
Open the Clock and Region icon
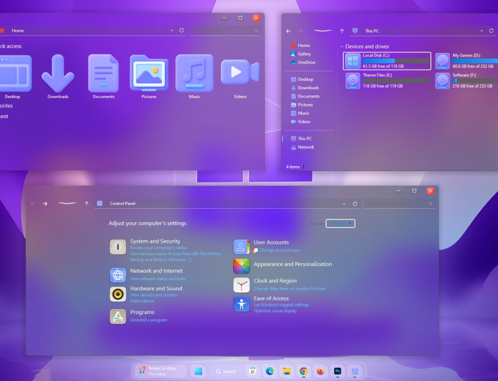click(242, 285)
